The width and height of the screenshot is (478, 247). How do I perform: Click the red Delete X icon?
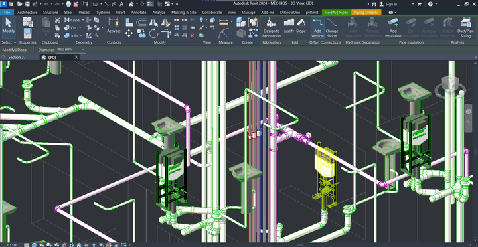point(192,35)
